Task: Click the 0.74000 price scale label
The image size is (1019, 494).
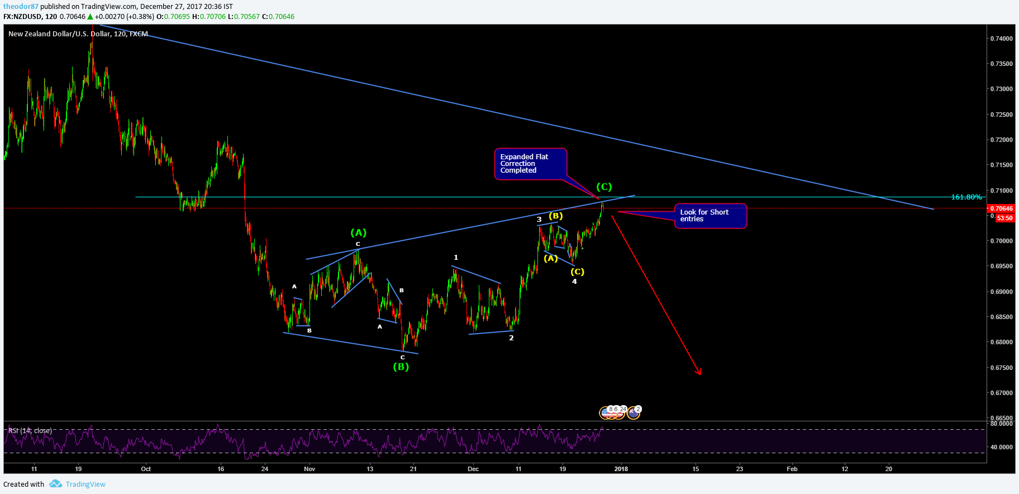Action: (1001, 39)
